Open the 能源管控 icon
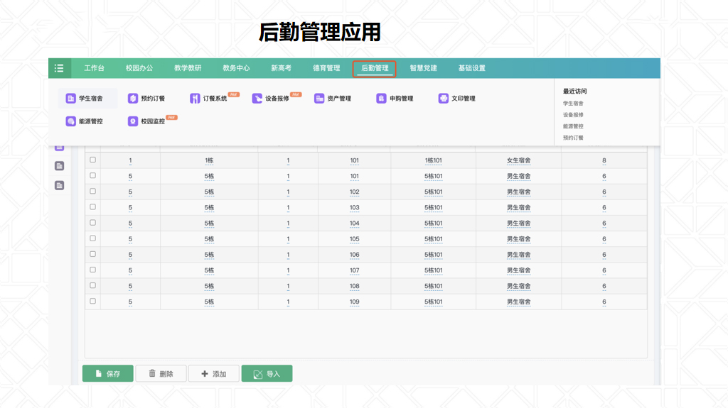728x408 pixels. pos(71,121)
